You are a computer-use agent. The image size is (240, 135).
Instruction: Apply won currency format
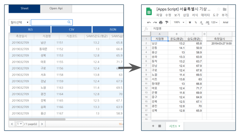coord(190,22)
